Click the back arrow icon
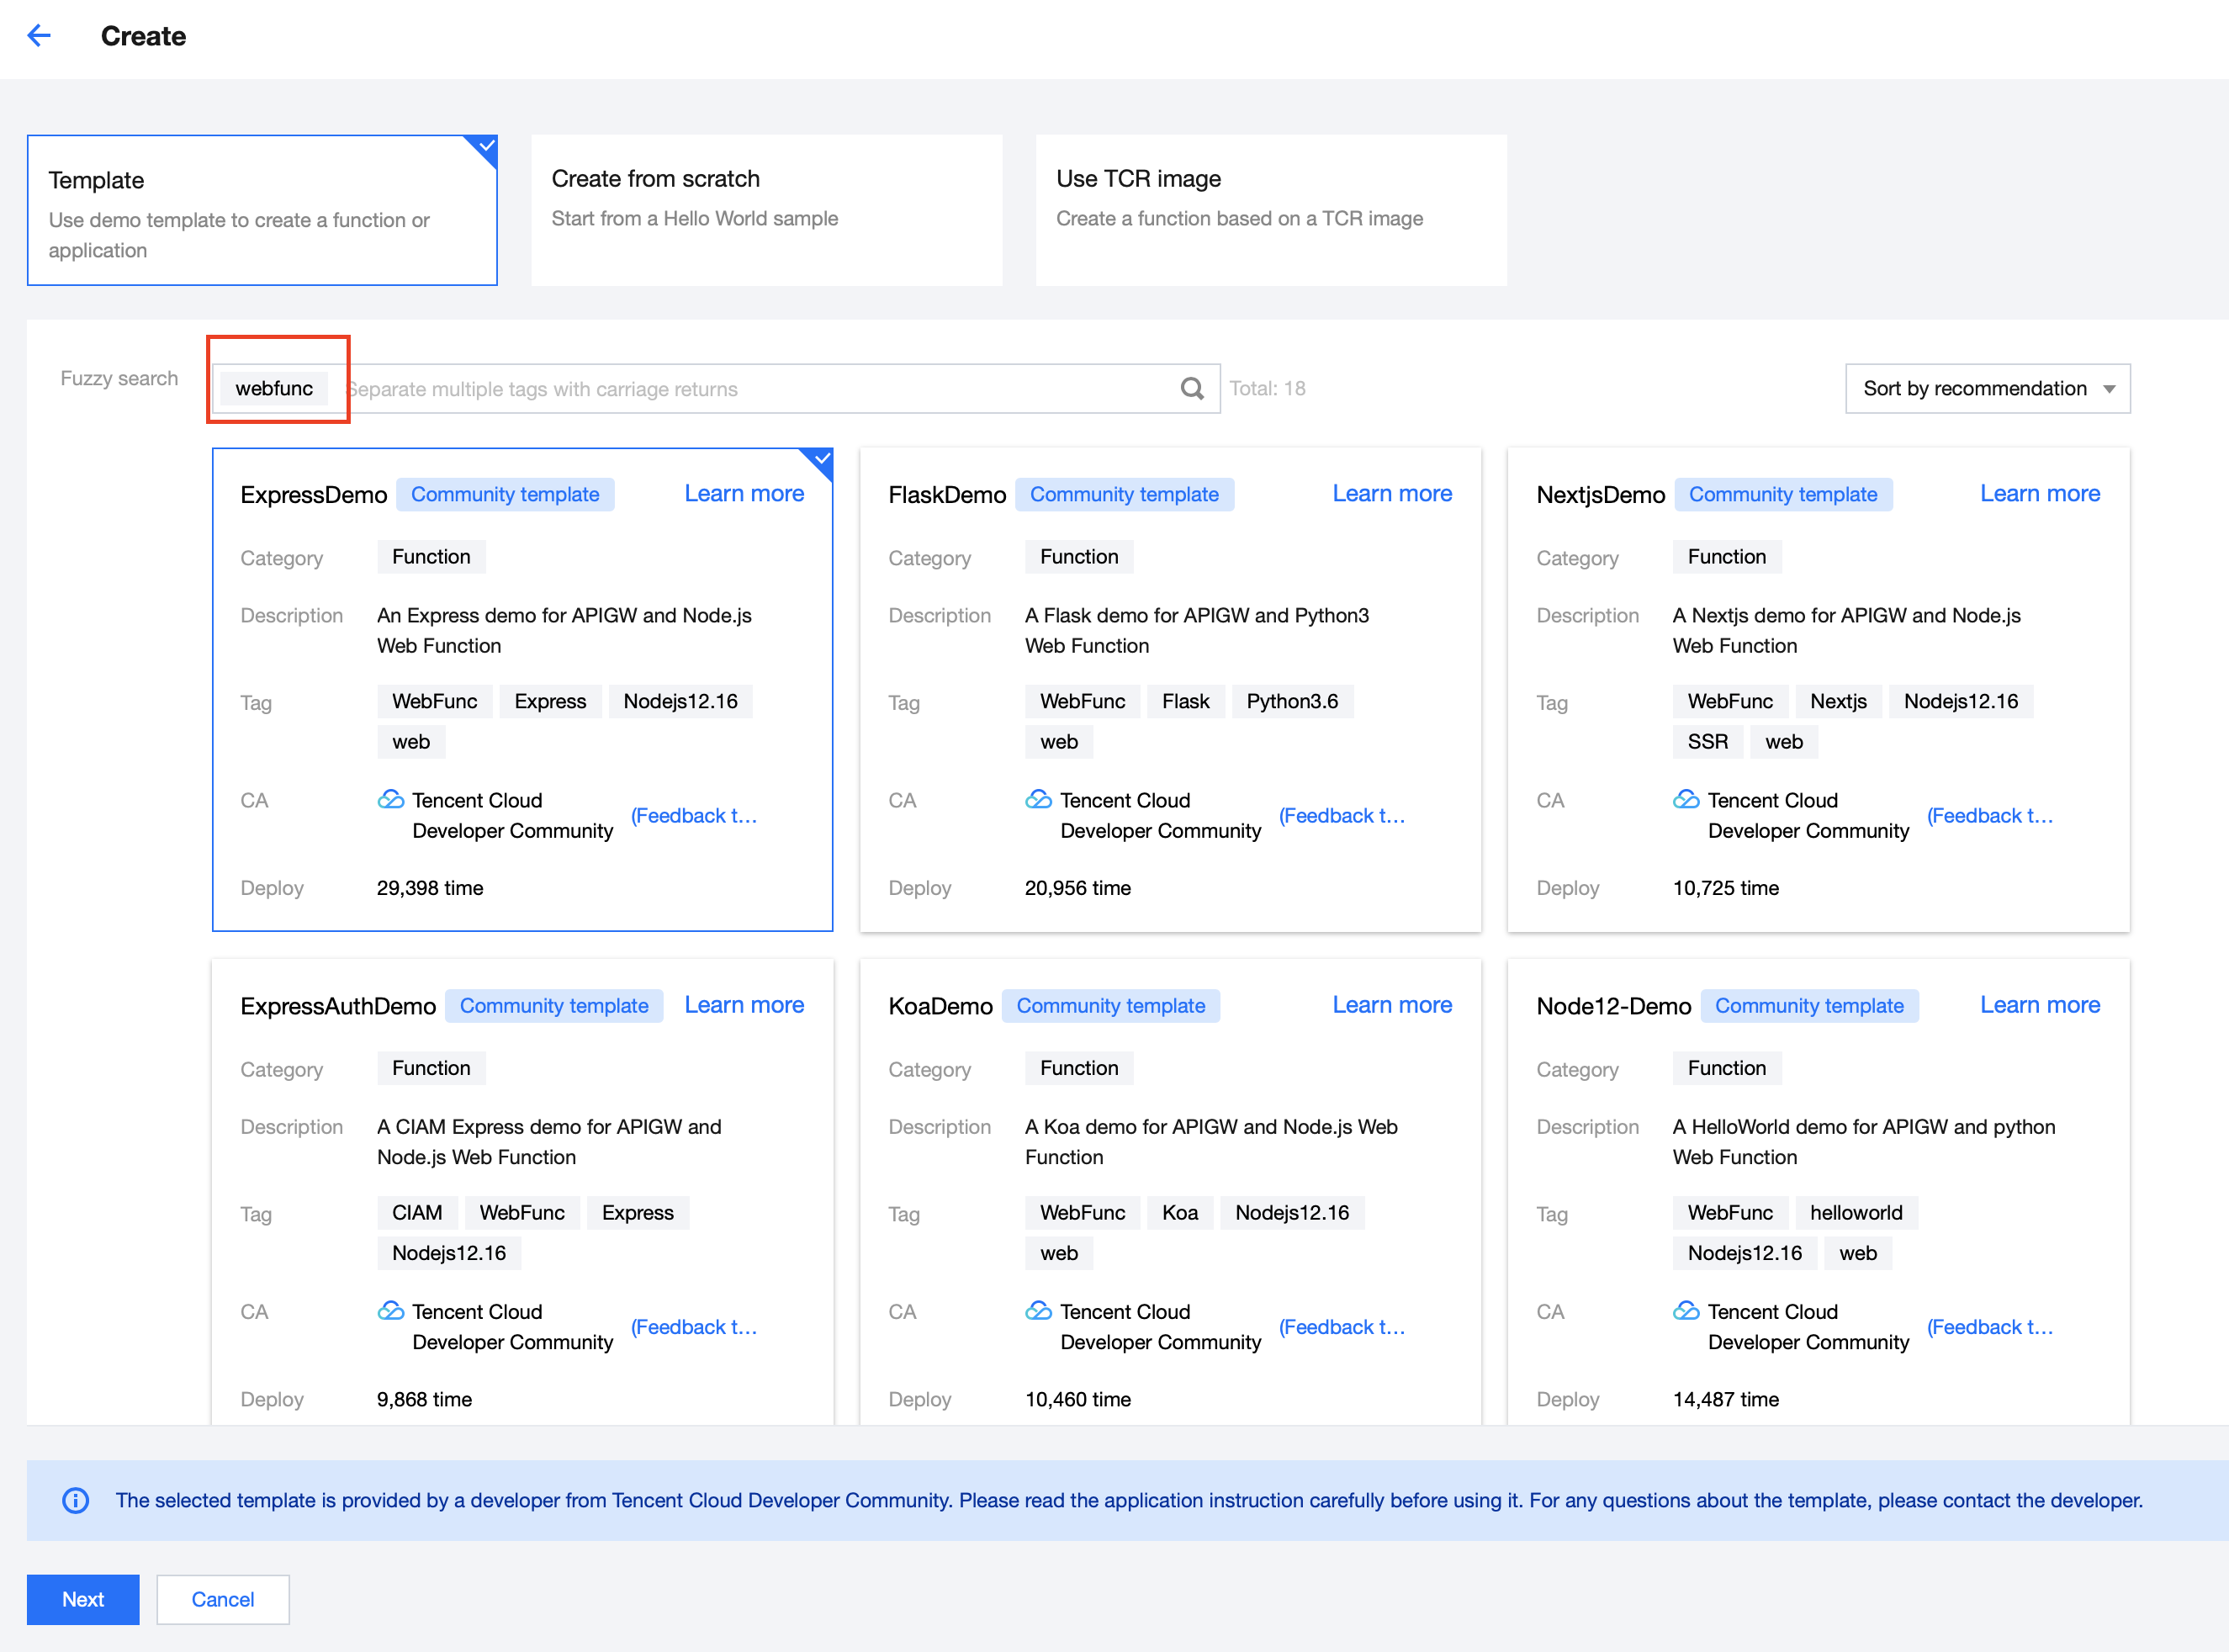The height and width of the screenshot is (1652, 2229). (x=39, y=36)
